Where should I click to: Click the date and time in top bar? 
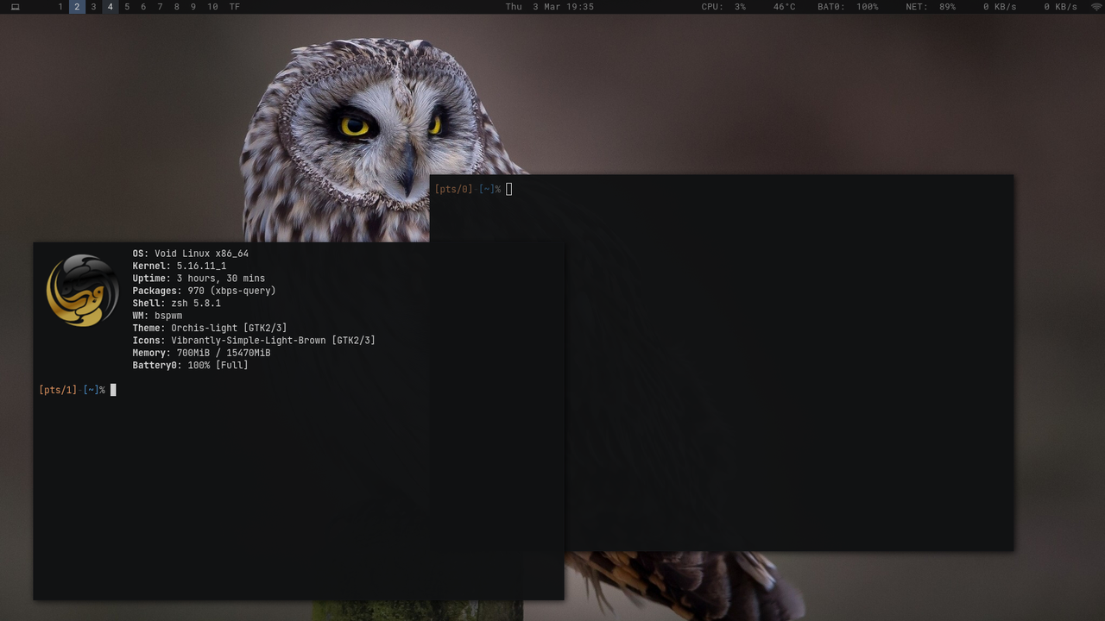coord(550,7)
